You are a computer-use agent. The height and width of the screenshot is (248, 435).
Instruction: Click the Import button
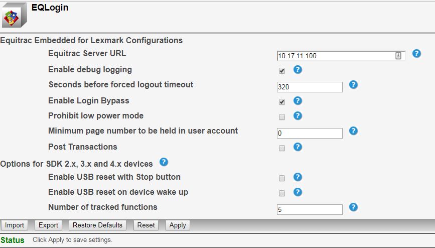coord(15,225)
